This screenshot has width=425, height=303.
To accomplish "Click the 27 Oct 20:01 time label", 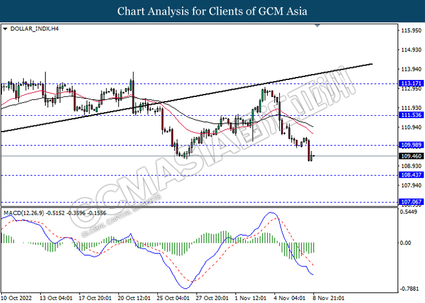I will pos(212,298).
